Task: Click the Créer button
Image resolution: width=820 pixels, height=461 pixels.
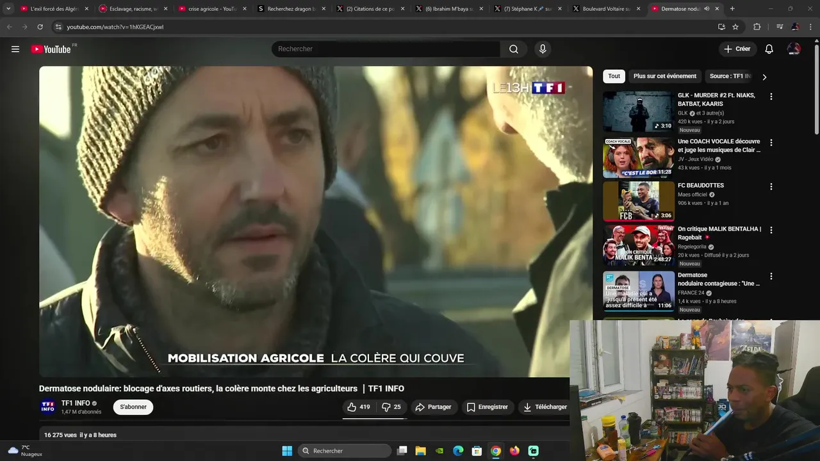Action: [737, 49]
